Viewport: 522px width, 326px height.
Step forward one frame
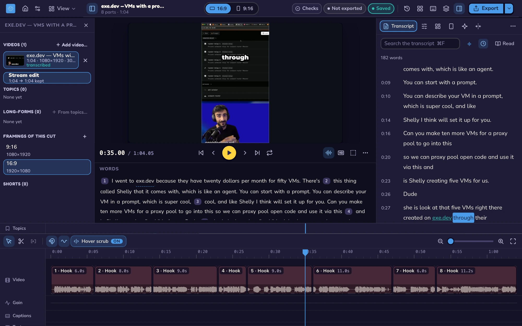point(245,153)
